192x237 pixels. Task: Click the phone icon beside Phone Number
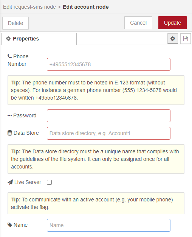click(10, 56)
